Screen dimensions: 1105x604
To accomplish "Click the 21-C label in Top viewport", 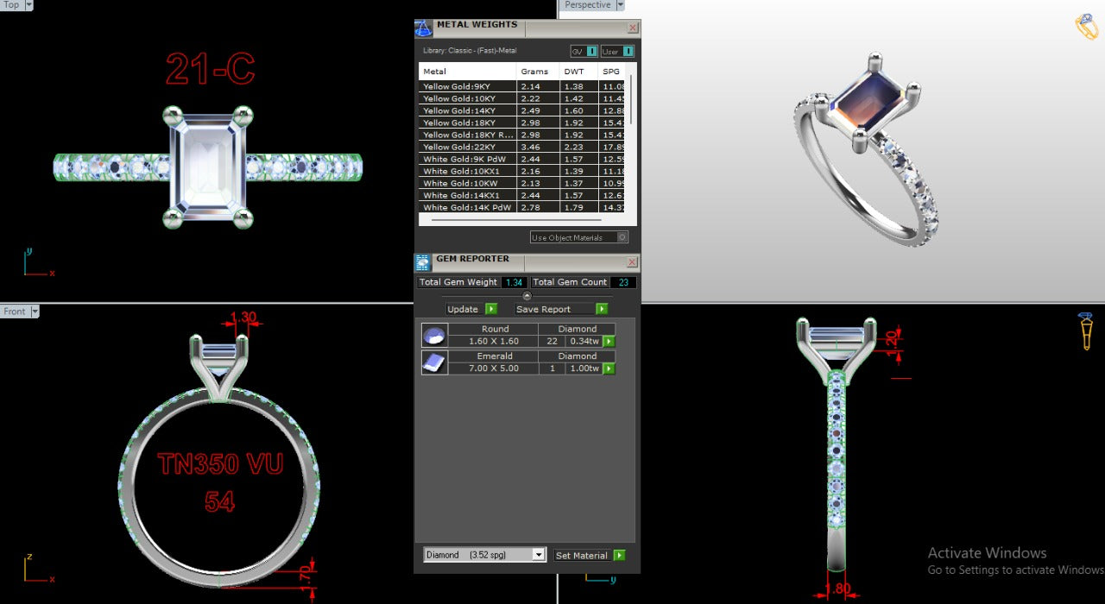I will point(210,69).
